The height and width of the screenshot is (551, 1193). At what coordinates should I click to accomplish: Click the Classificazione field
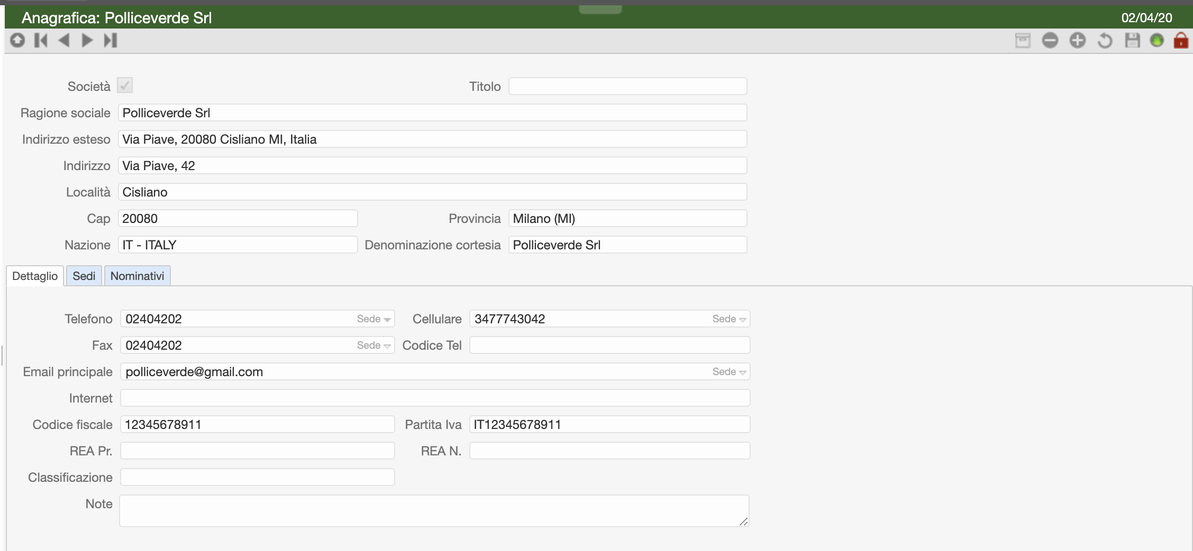point(258,478)
